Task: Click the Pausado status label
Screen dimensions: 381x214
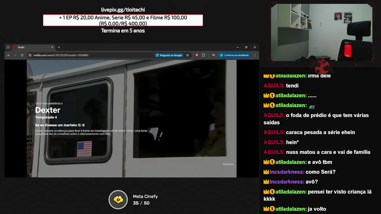Action: click(228, 164)
